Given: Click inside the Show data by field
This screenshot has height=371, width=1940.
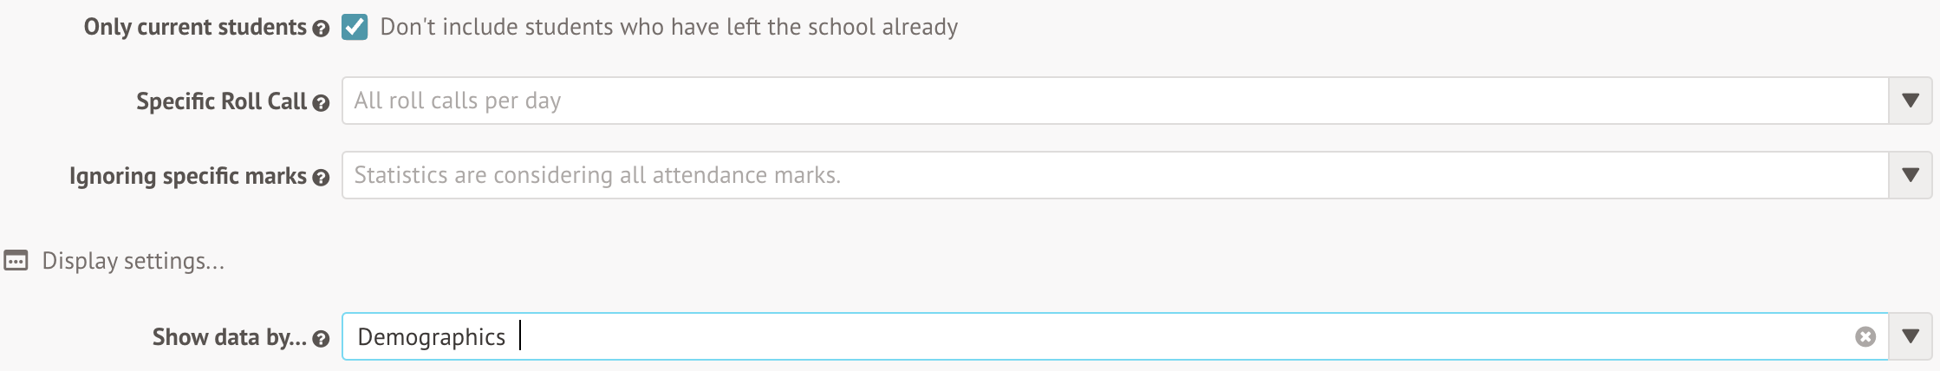Looking at the screenshot, I should click(x=1127, y=336).
